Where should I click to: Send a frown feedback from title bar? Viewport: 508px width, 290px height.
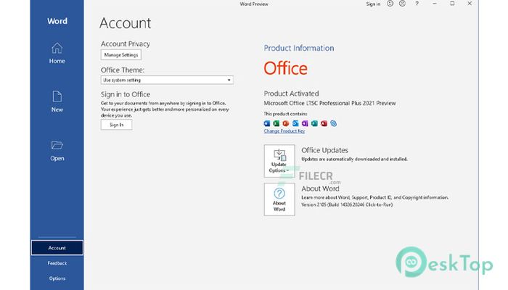tap(402, 4)
